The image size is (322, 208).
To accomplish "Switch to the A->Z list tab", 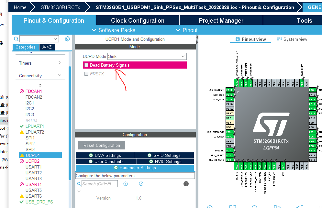I will pyautogui.click(x=47, y=47).
